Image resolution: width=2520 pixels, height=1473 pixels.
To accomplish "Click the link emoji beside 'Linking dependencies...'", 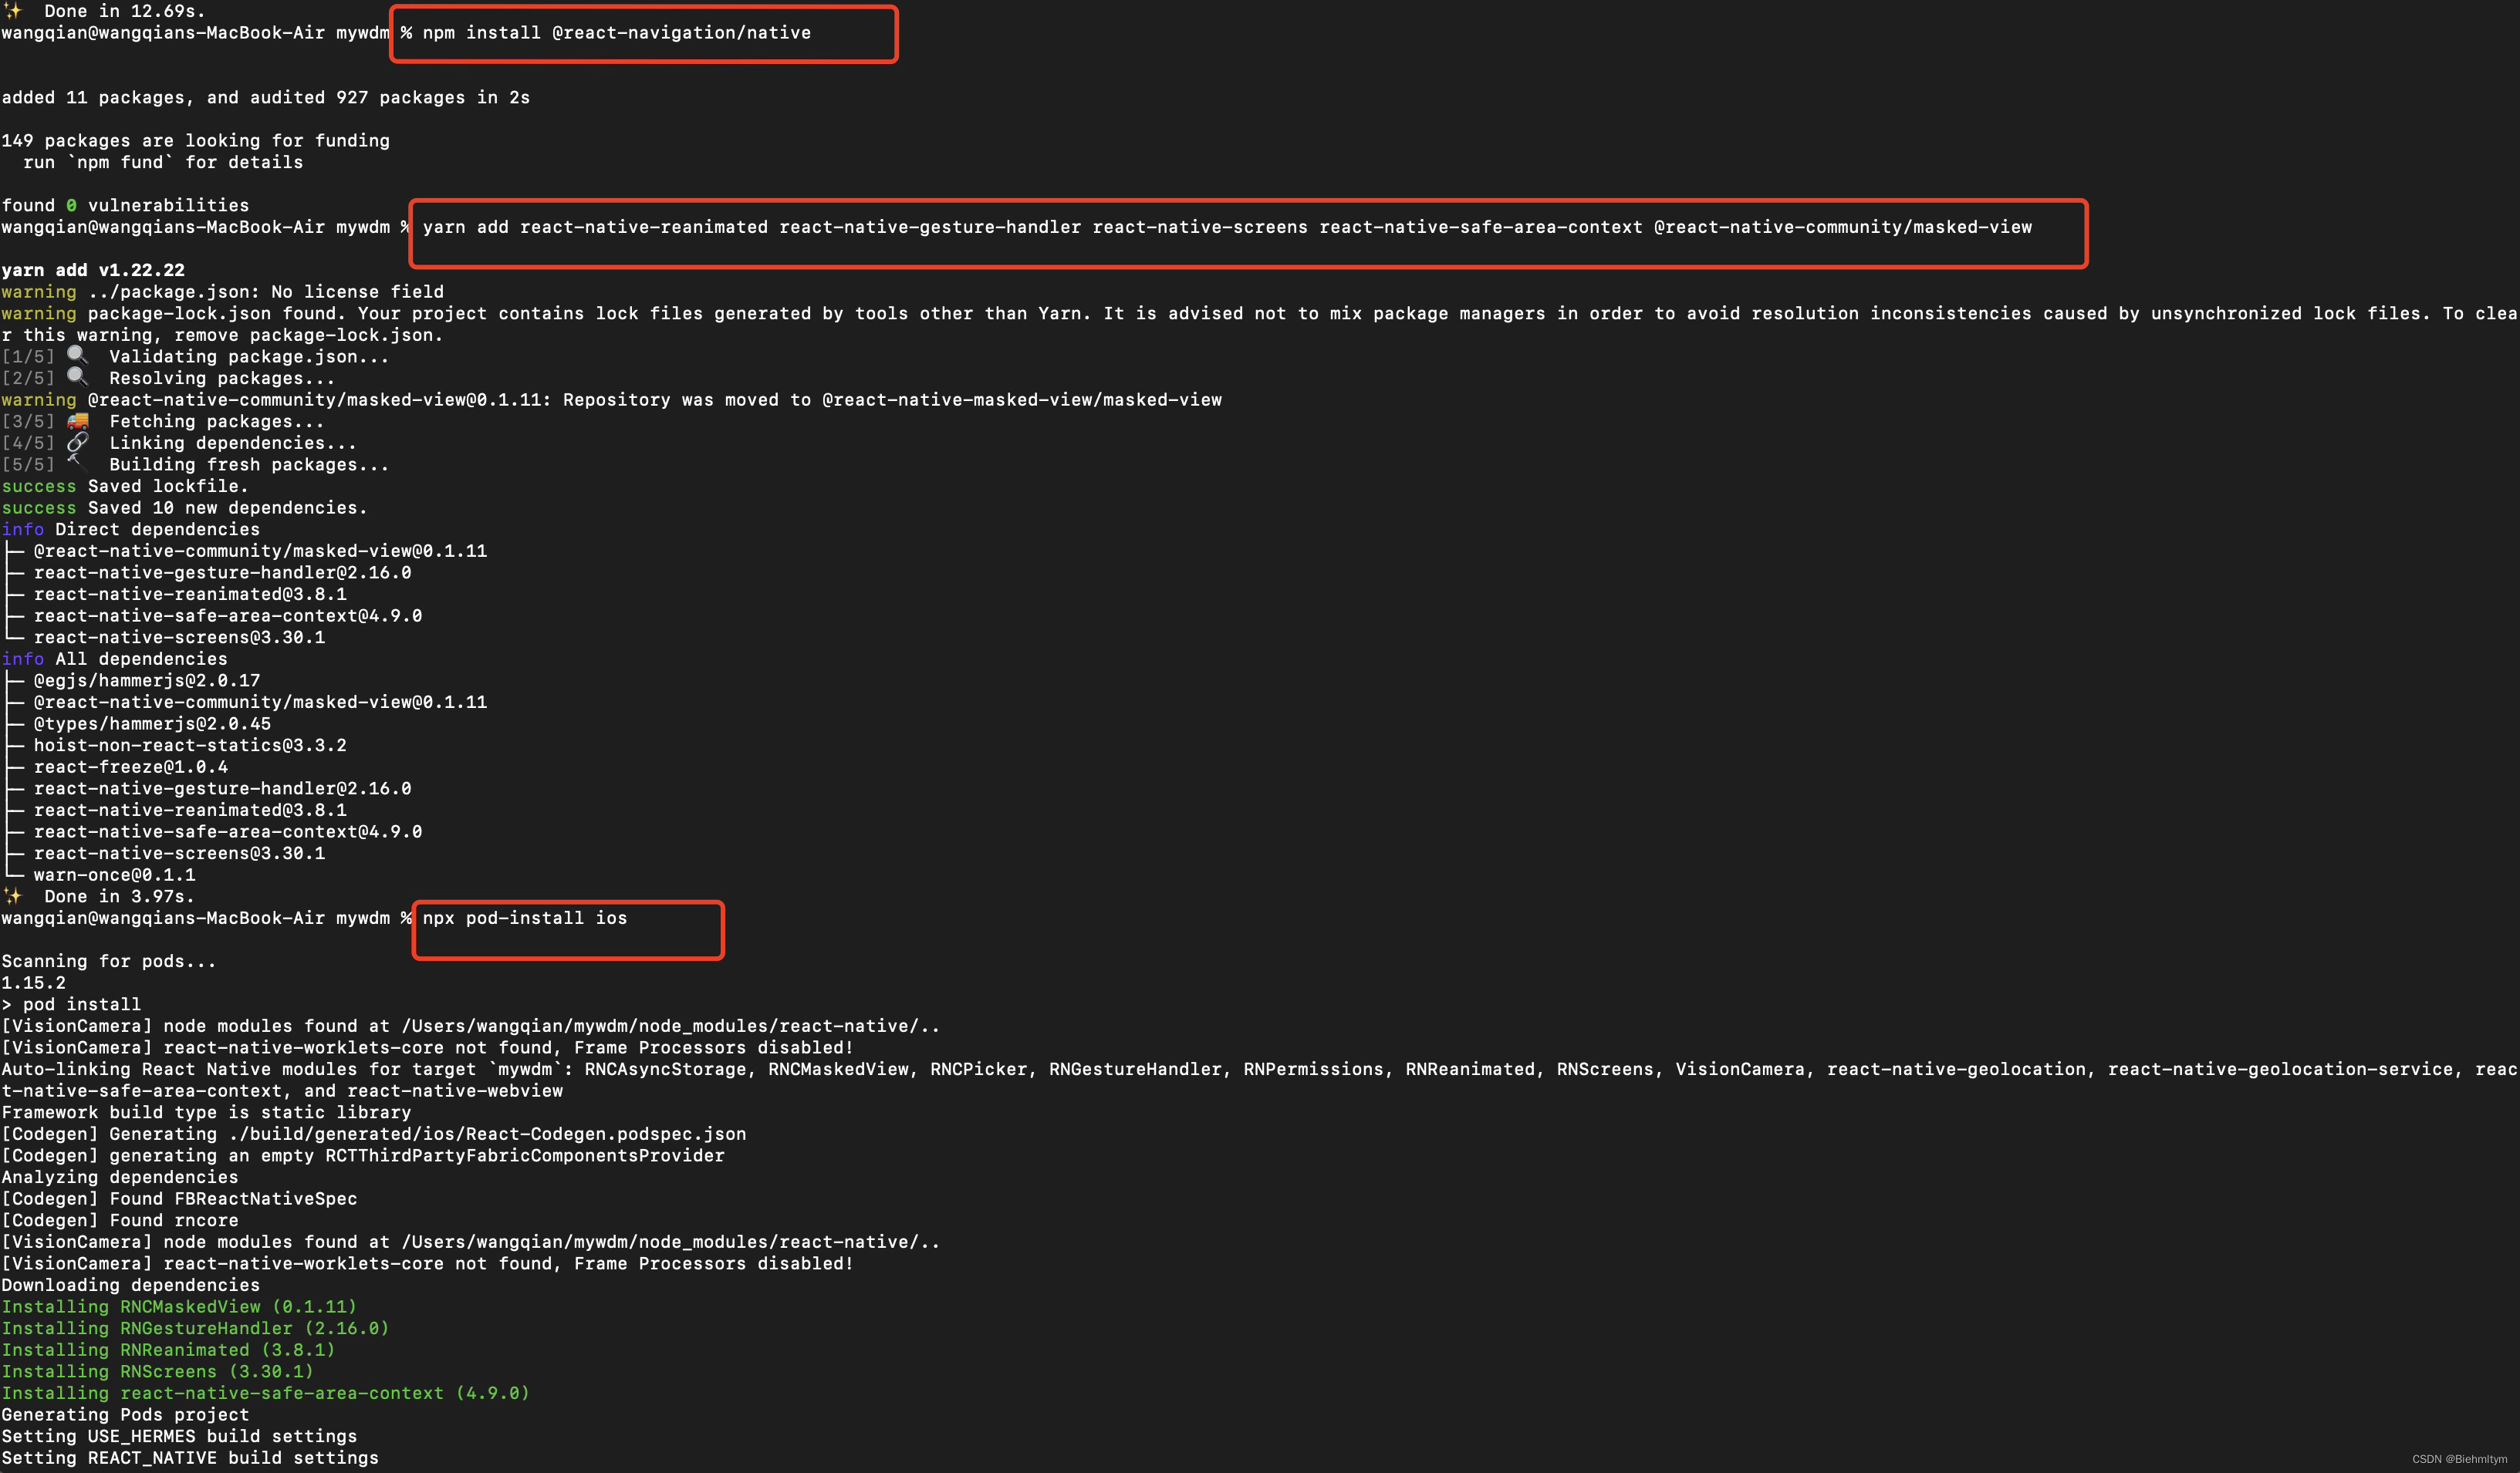I will [78, 443].
